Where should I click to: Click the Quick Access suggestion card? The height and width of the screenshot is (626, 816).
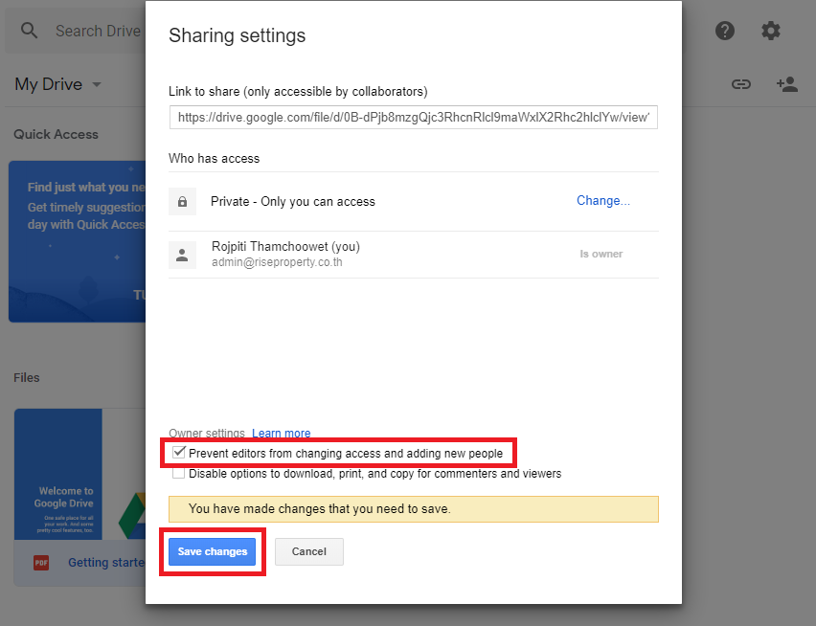pos(77,239)
